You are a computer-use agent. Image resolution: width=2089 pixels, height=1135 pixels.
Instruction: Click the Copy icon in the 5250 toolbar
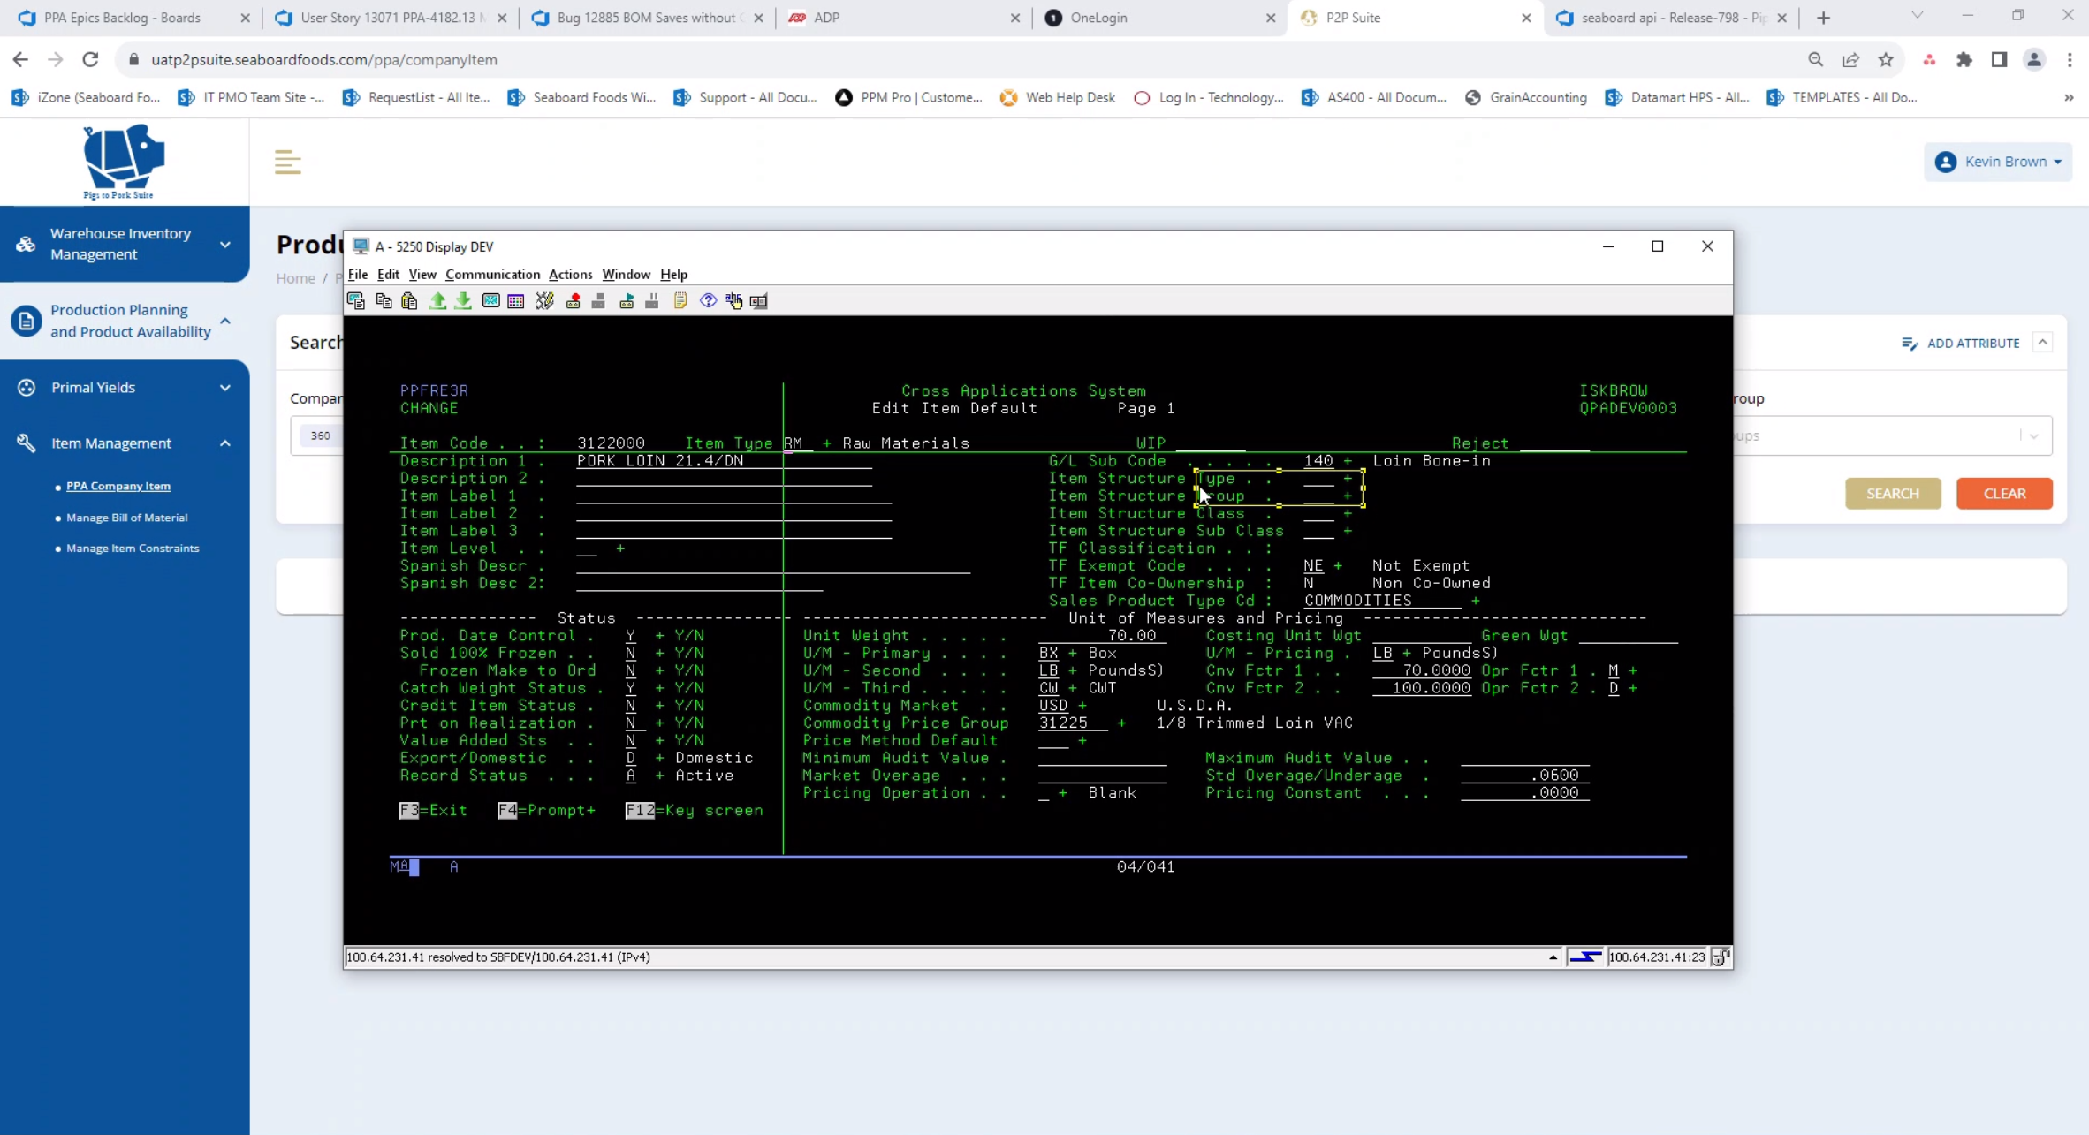384,301
